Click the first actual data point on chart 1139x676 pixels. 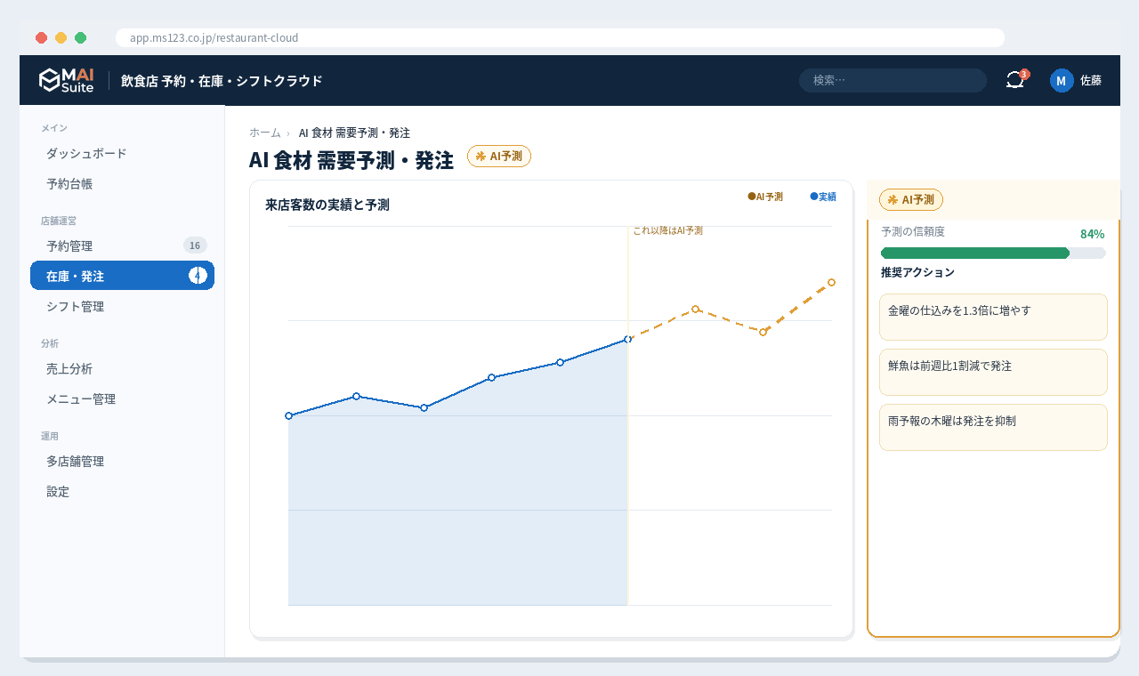pos(288,415)
